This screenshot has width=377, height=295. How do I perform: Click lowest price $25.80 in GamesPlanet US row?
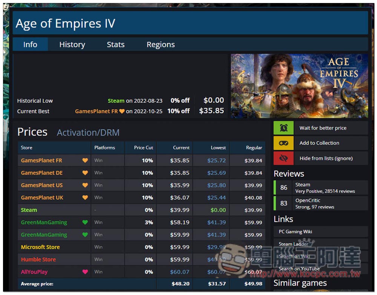click(216, 185)
